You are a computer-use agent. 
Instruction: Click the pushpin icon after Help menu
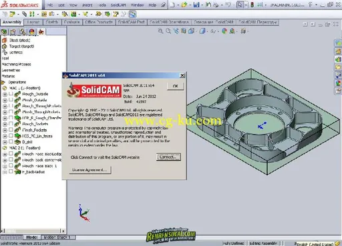pyautogui.click(x=163, y=5)
